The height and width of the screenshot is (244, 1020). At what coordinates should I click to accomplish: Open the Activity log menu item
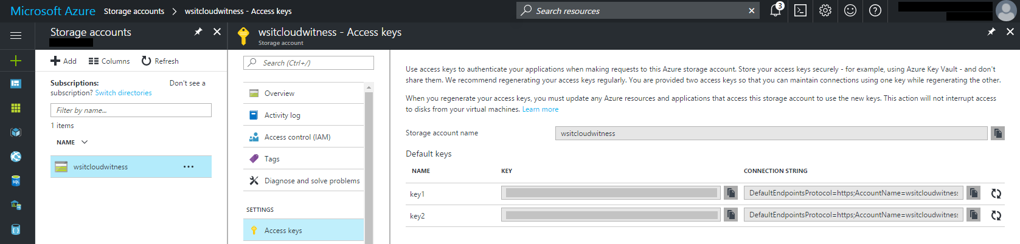point(304,115)
